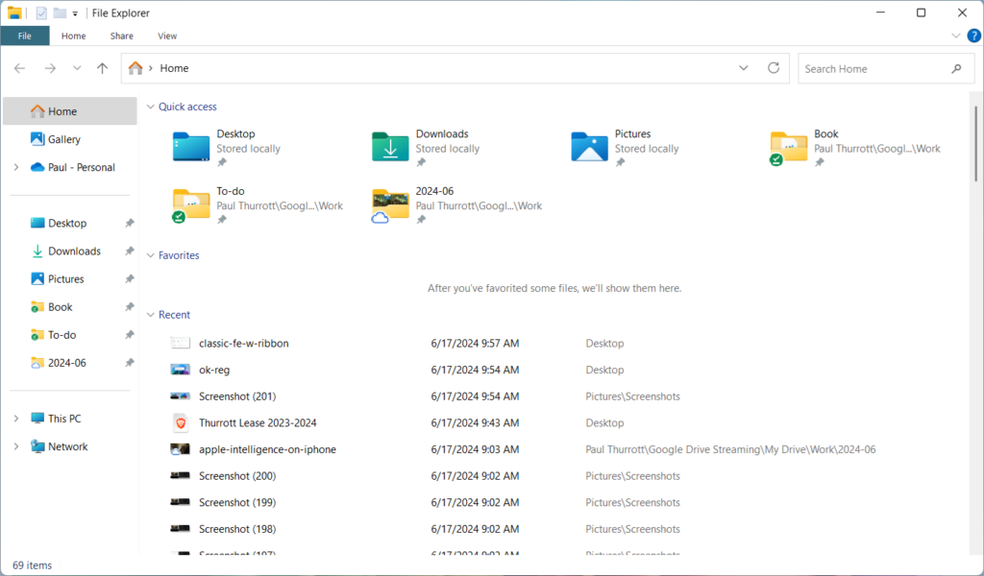Open the Share tab

point(121,36)
